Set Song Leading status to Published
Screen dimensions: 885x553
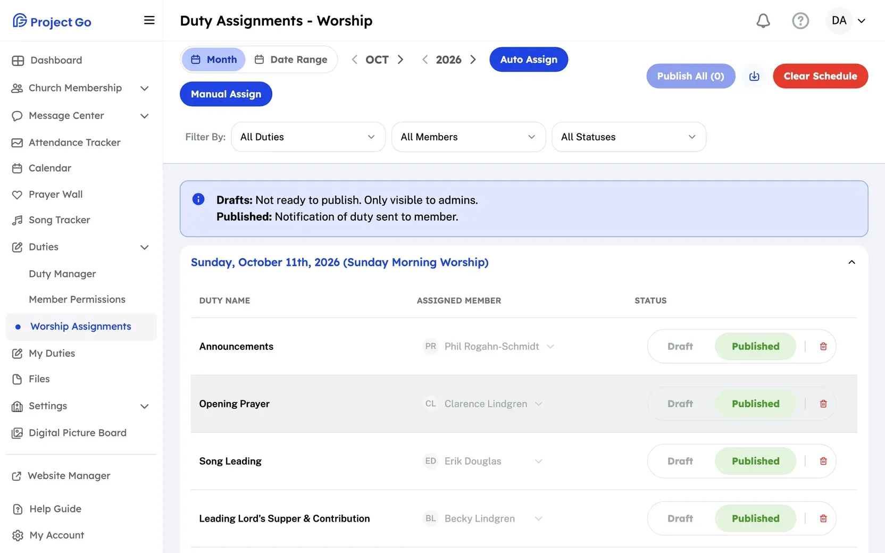point(755,461)
